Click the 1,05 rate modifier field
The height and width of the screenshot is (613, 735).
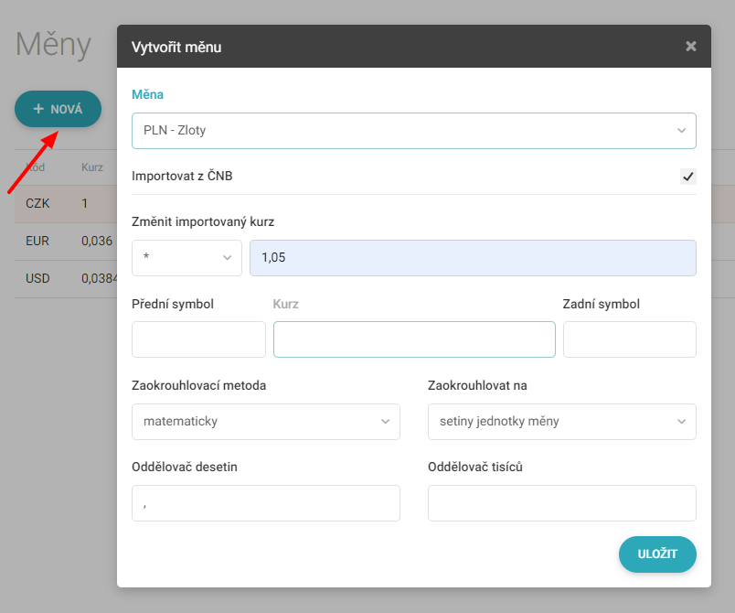(473, 257)
